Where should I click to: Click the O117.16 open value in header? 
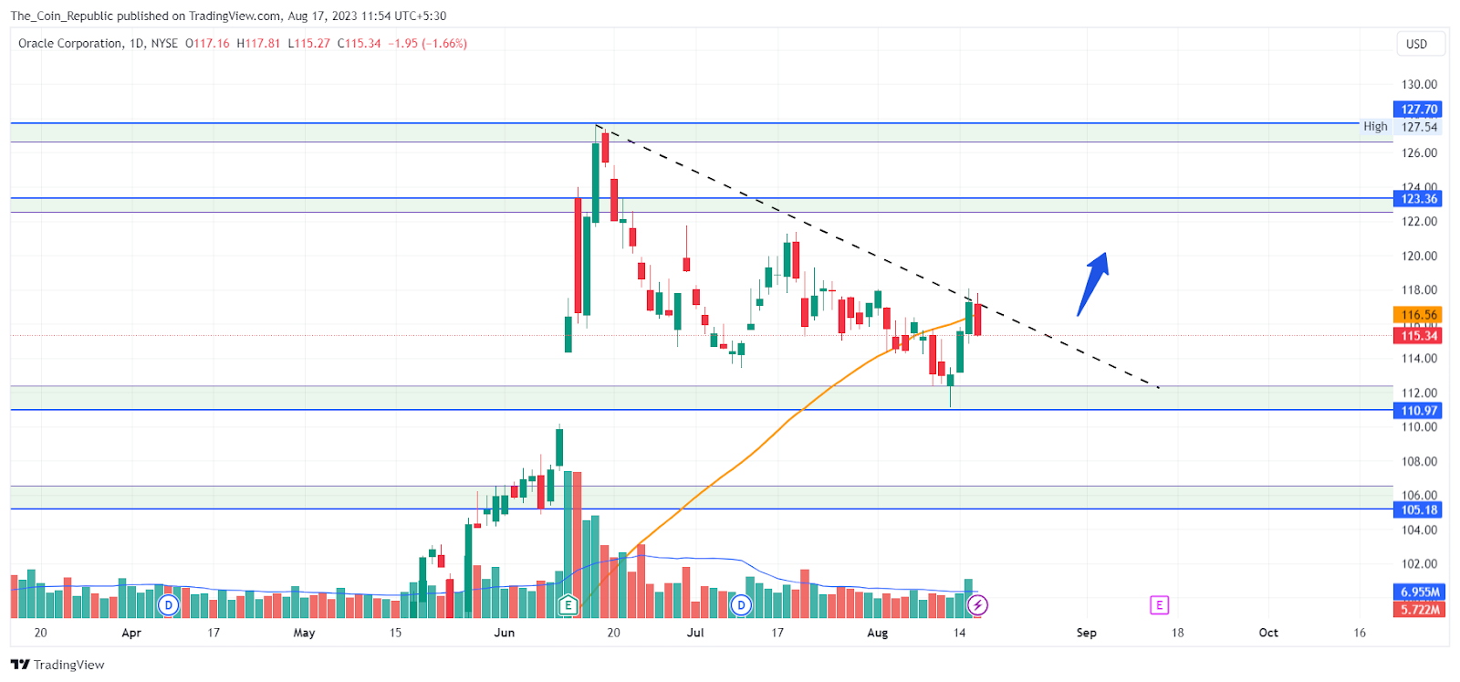[207, 43]
